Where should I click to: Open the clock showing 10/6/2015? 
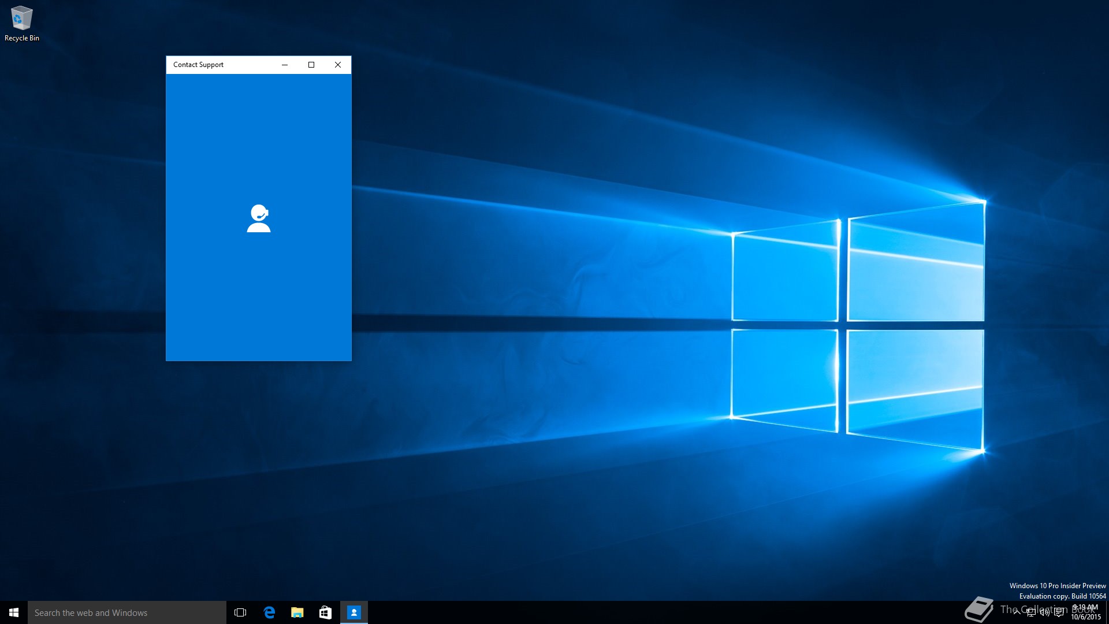(1086, 612)
